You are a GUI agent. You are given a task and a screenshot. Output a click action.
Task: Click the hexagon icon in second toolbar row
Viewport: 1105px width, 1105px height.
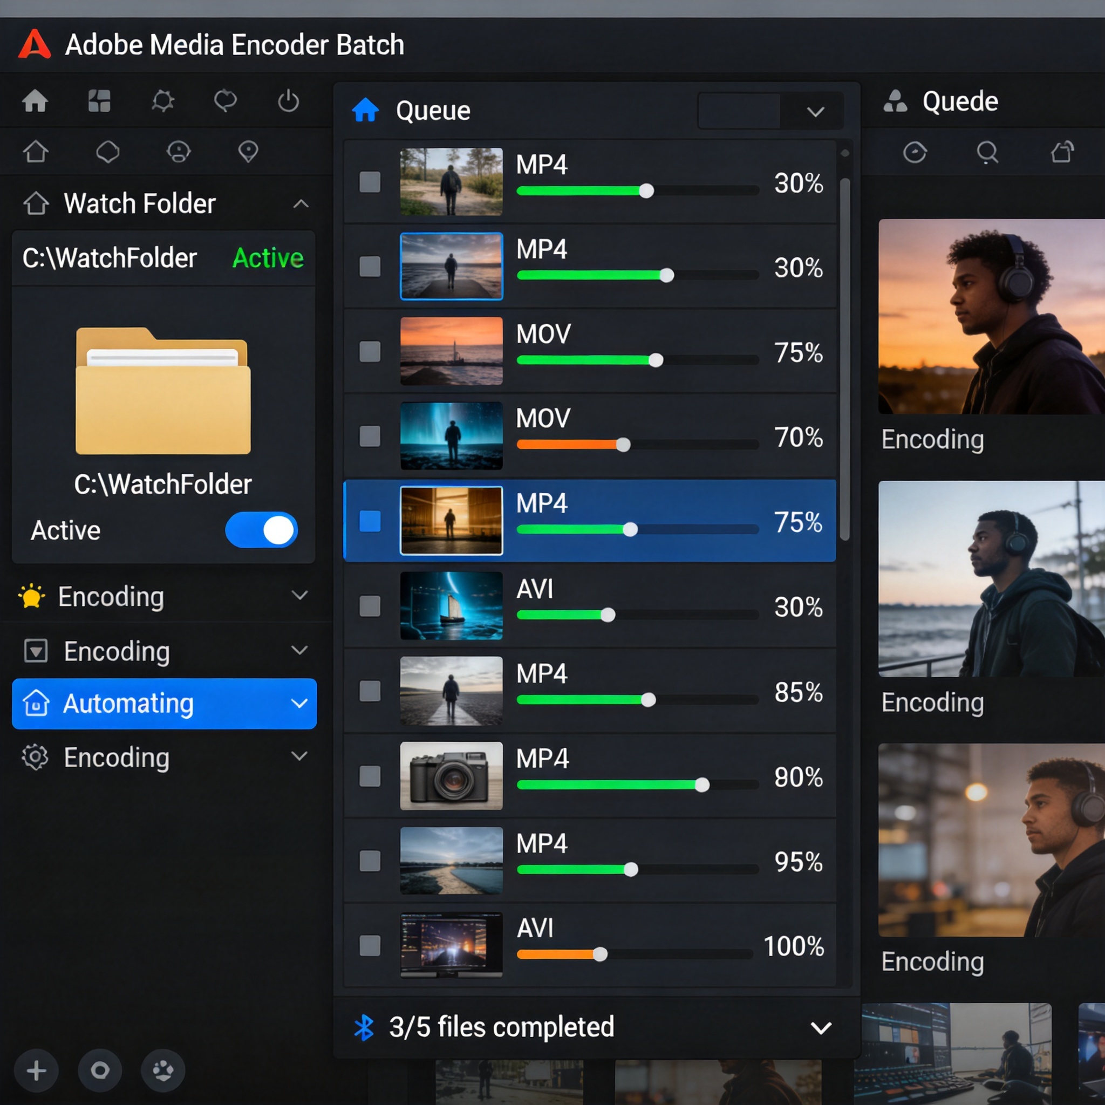[x=107, y=152]
